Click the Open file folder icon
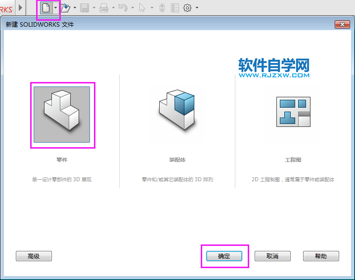This screenshot has height=280, width=355. [65, 8]
